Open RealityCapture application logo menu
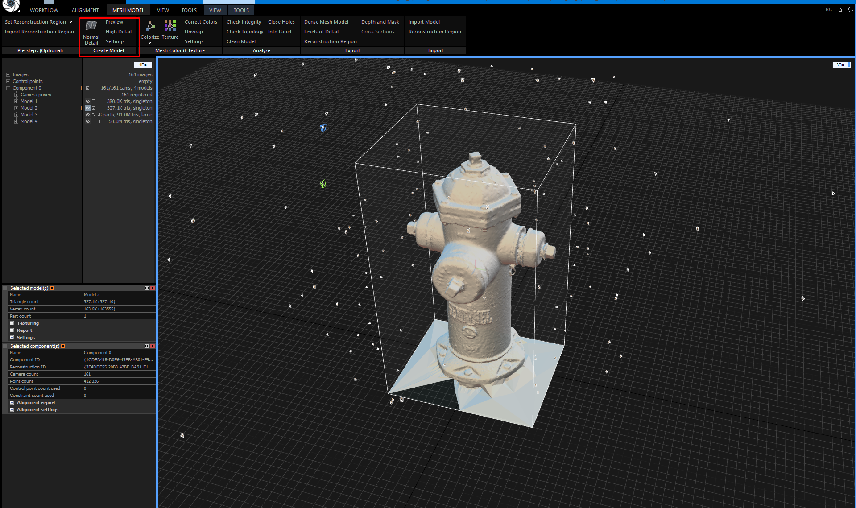The height and width of the screenshot is (508, 856). 11,5
